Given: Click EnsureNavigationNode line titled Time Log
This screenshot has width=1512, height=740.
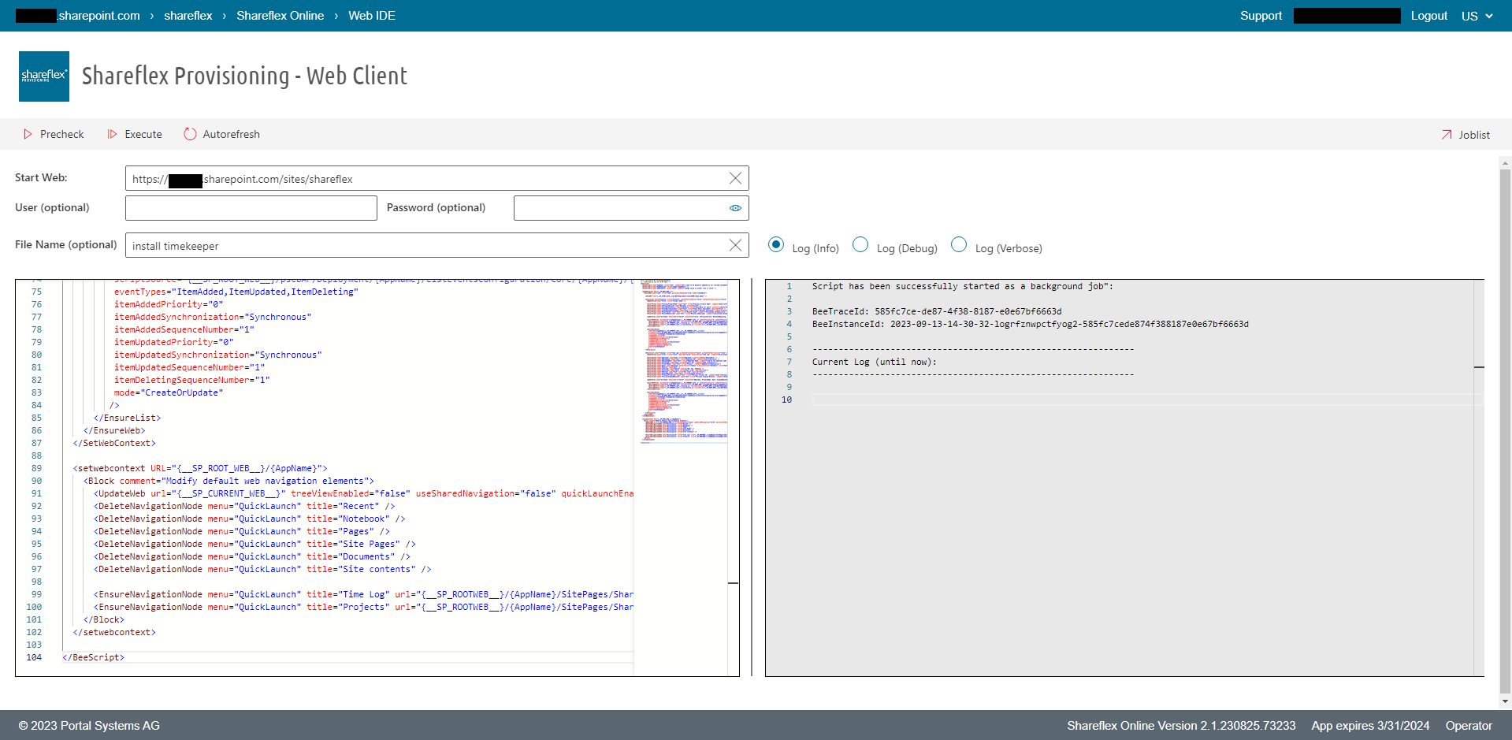Looking at the screenshot, I should [363, 594].
